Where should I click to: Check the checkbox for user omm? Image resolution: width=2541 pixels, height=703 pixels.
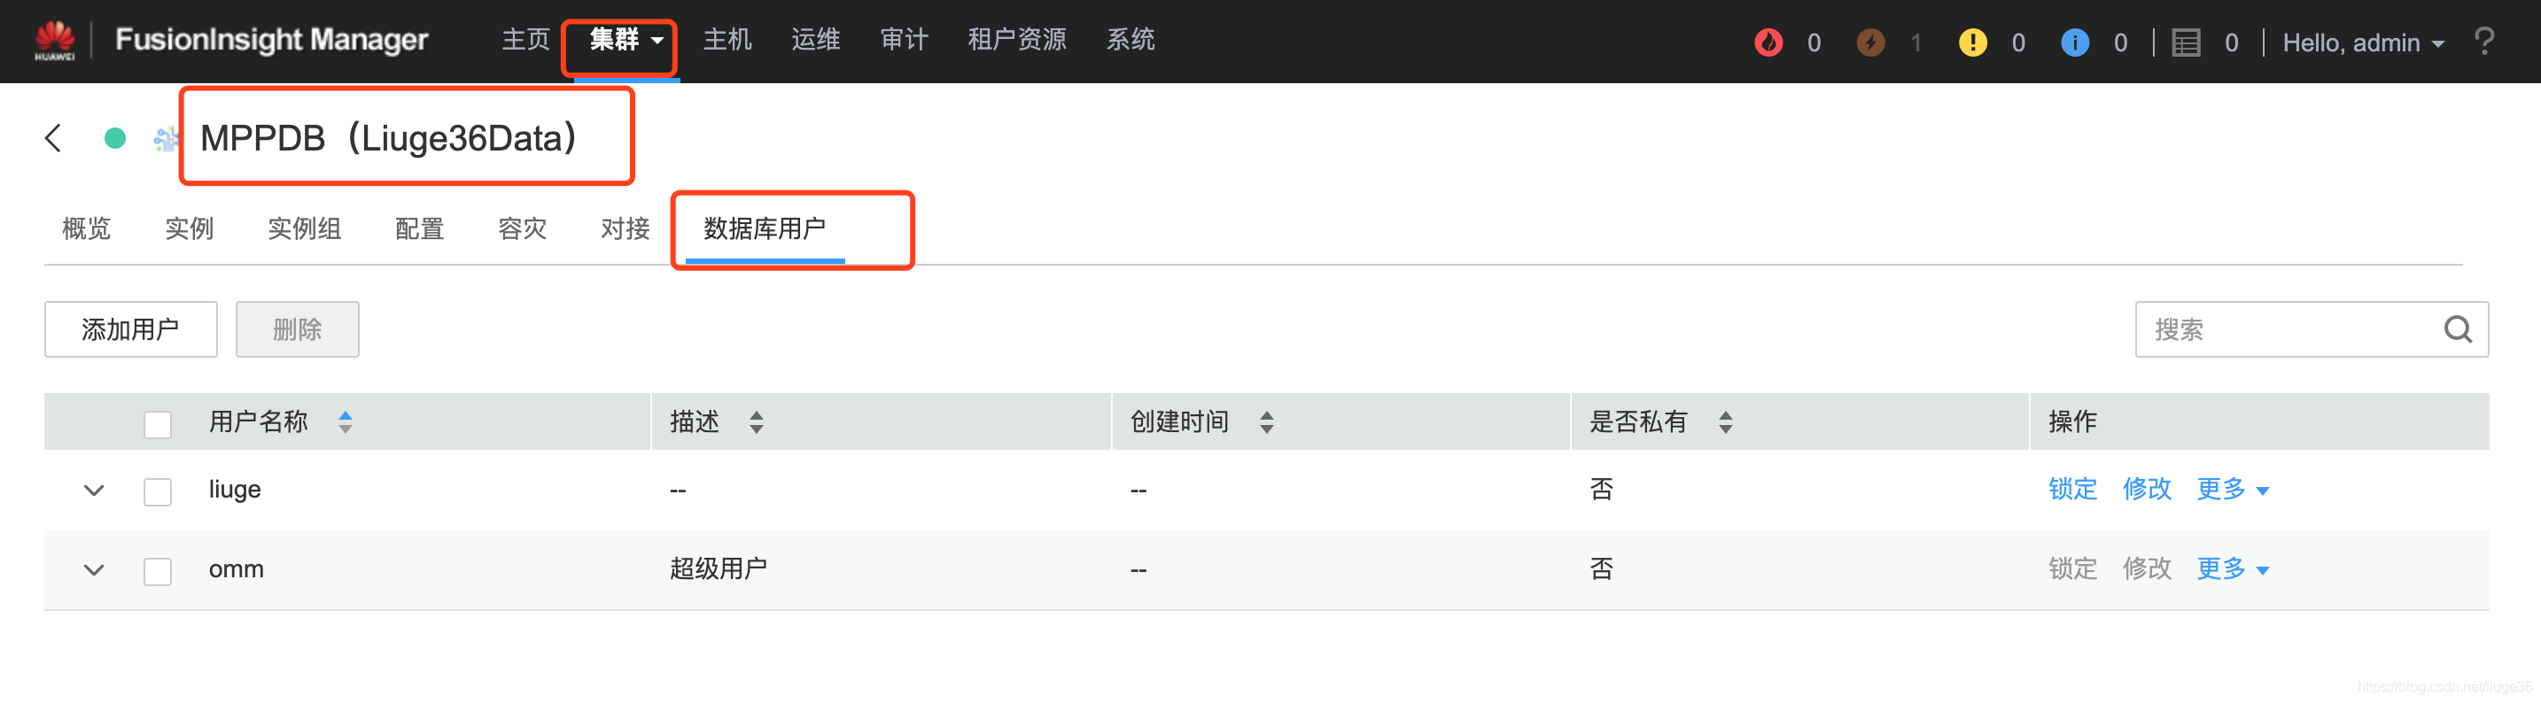(x=157, y=570)
